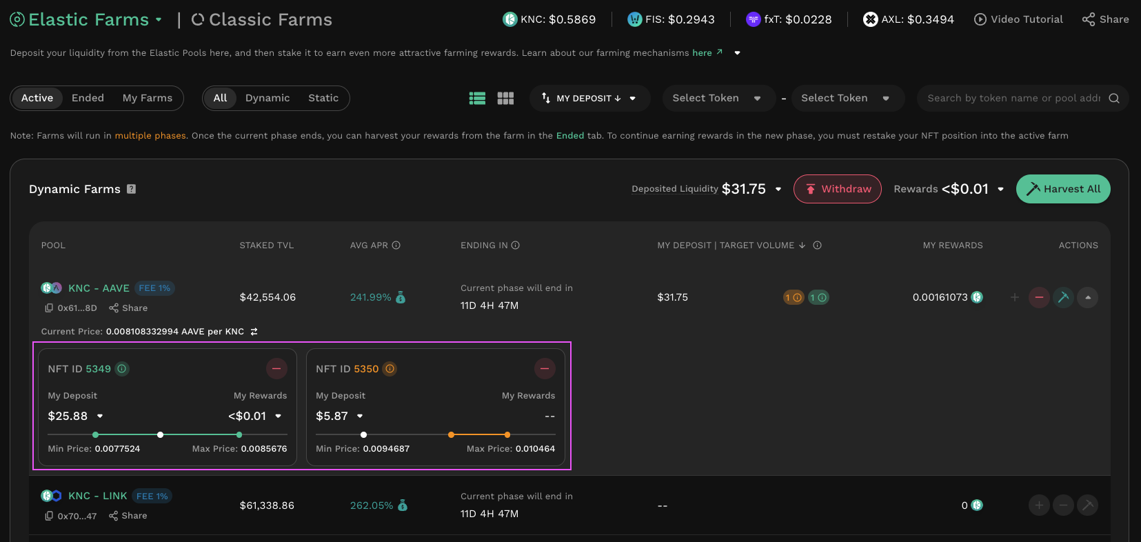Expand Deposited Liquidity $31.75 breakdown
Viewport: 1141px width, 542px height.
[778, 189]
